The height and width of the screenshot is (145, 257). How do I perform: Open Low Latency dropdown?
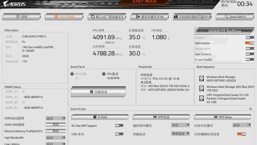56,144
